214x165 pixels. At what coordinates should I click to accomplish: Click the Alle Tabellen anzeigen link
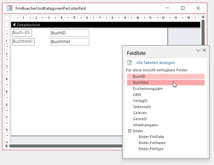(x=155, y=63)
